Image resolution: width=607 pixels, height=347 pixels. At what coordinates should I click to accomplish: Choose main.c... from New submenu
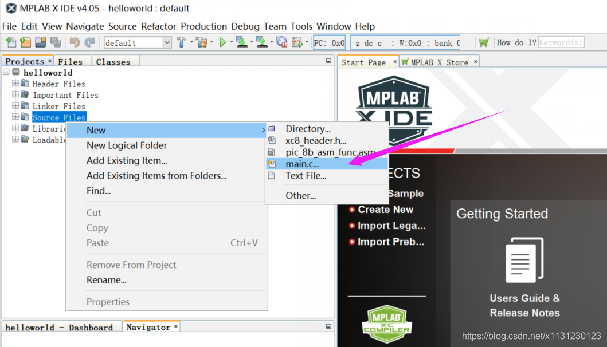[327, 164]
